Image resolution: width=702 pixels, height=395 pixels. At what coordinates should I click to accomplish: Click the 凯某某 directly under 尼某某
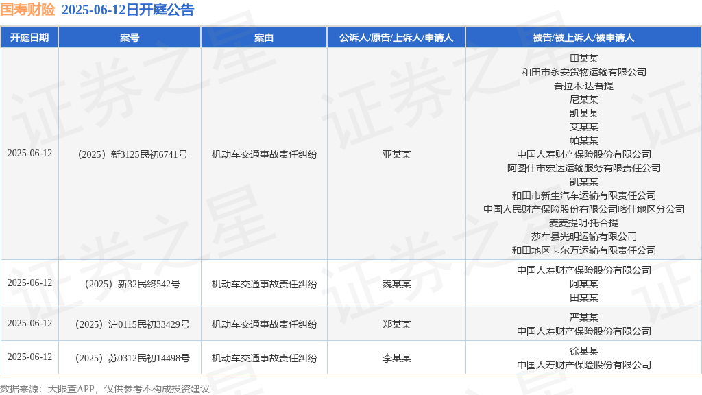pyautogui.click(x=584, y=113)
